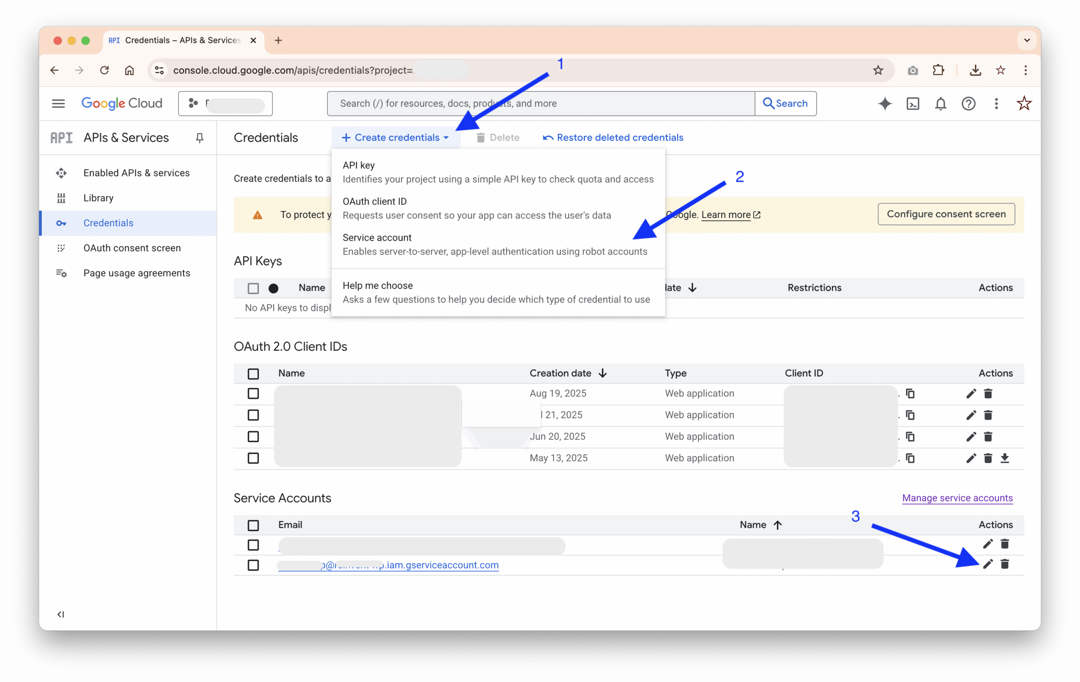Viewport: 1080px width, 682px height.
Task: Open the project selector dropdown
Action: 225,104
